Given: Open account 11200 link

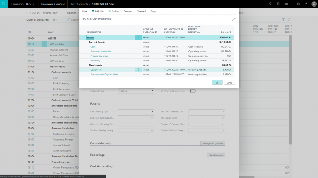Looking at the screenshot, I should pos(31,78).
